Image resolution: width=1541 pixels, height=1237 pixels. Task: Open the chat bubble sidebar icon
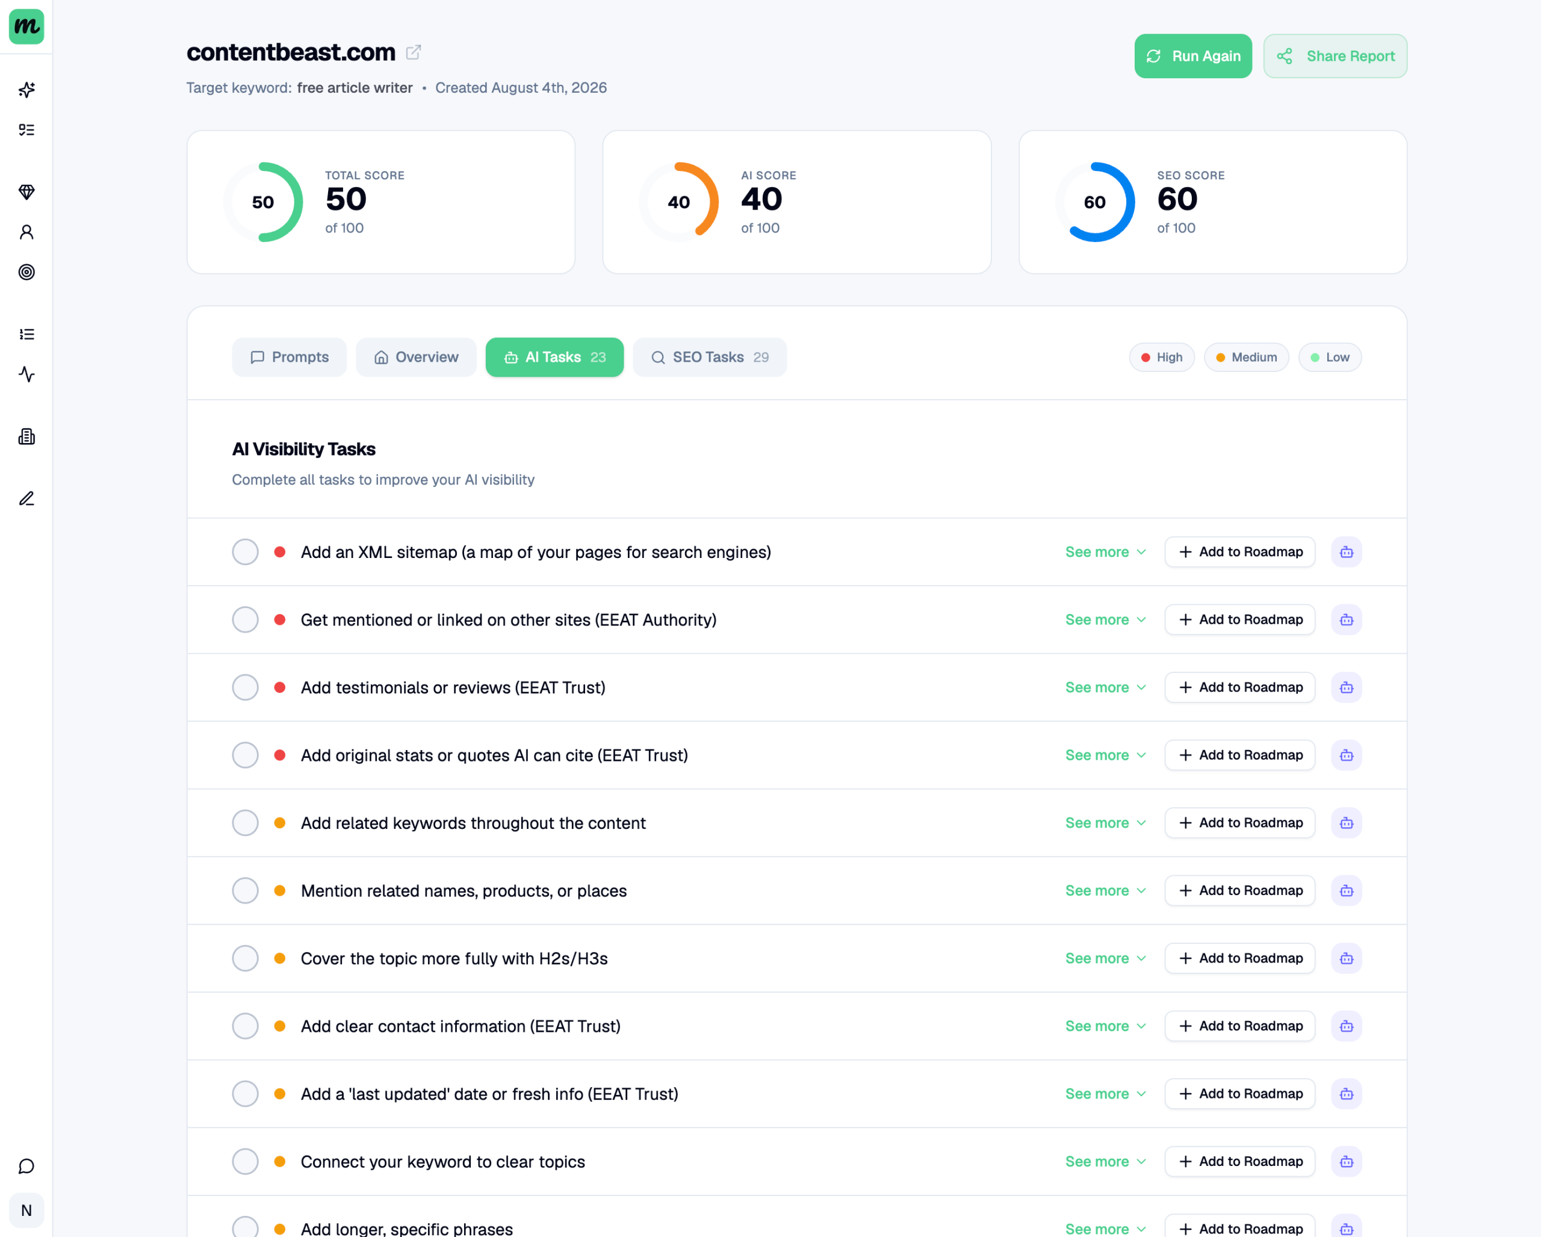(x=26, y=1166)
